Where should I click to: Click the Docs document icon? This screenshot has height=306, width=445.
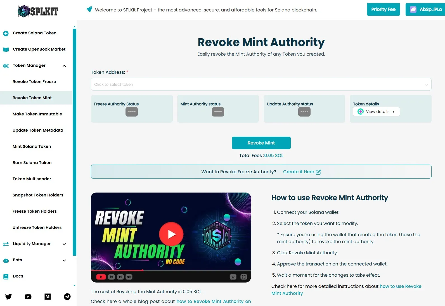click(6, 276)
